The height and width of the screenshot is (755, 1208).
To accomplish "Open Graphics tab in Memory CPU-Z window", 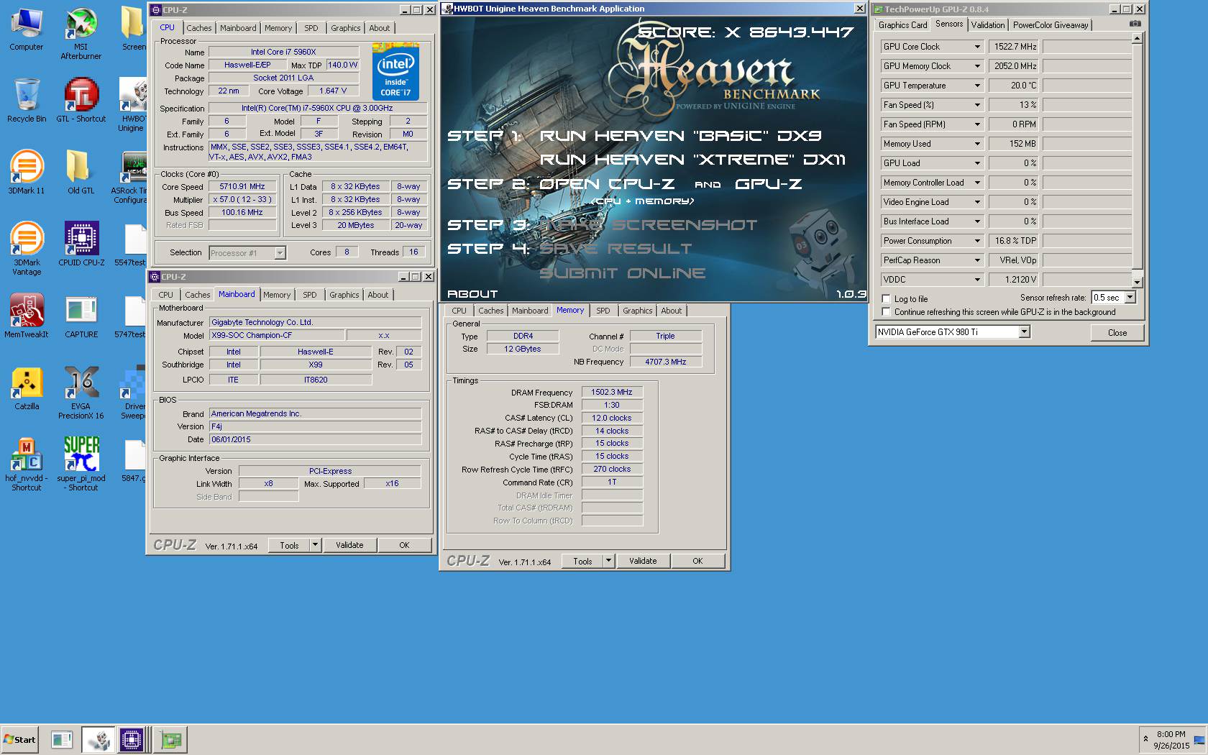I will [x=638, y=311].
